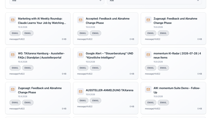
Task: Click the mail icon next to WG: TAXarena Hamburg
Action: point(13,55)
